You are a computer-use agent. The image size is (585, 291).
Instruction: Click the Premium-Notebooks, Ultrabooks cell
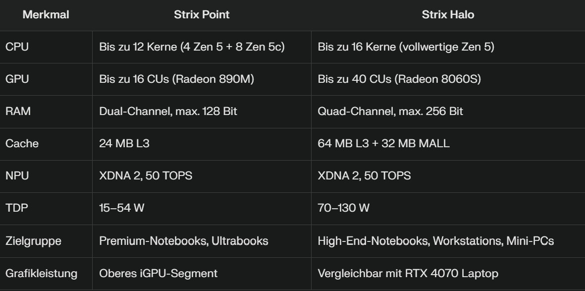click(x=184, y=241)
